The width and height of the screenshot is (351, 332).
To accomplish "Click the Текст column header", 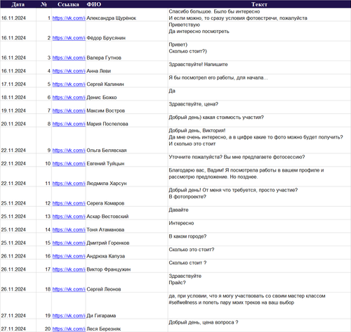I will [x=259, y=4].
